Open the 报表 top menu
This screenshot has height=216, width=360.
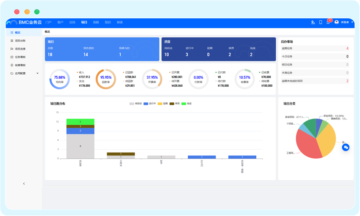120,22
